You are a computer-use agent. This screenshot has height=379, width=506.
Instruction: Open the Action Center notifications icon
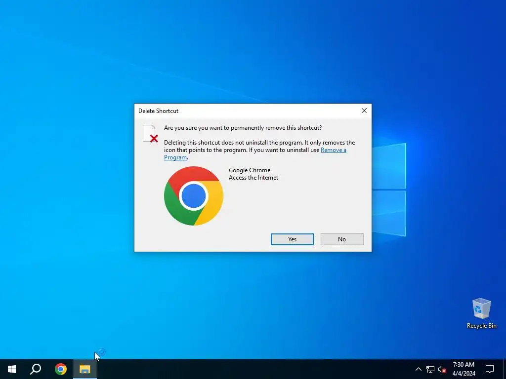coord(490,369)
